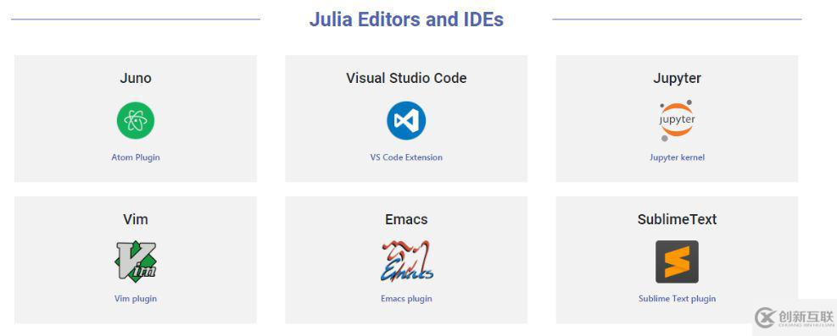Screen dimensions: 837x336
Task: Click the SublimeText card heading
Action: tap(677, 219)
